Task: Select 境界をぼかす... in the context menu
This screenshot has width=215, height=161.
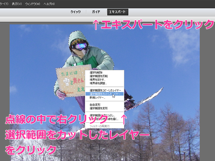Action: 104,80
